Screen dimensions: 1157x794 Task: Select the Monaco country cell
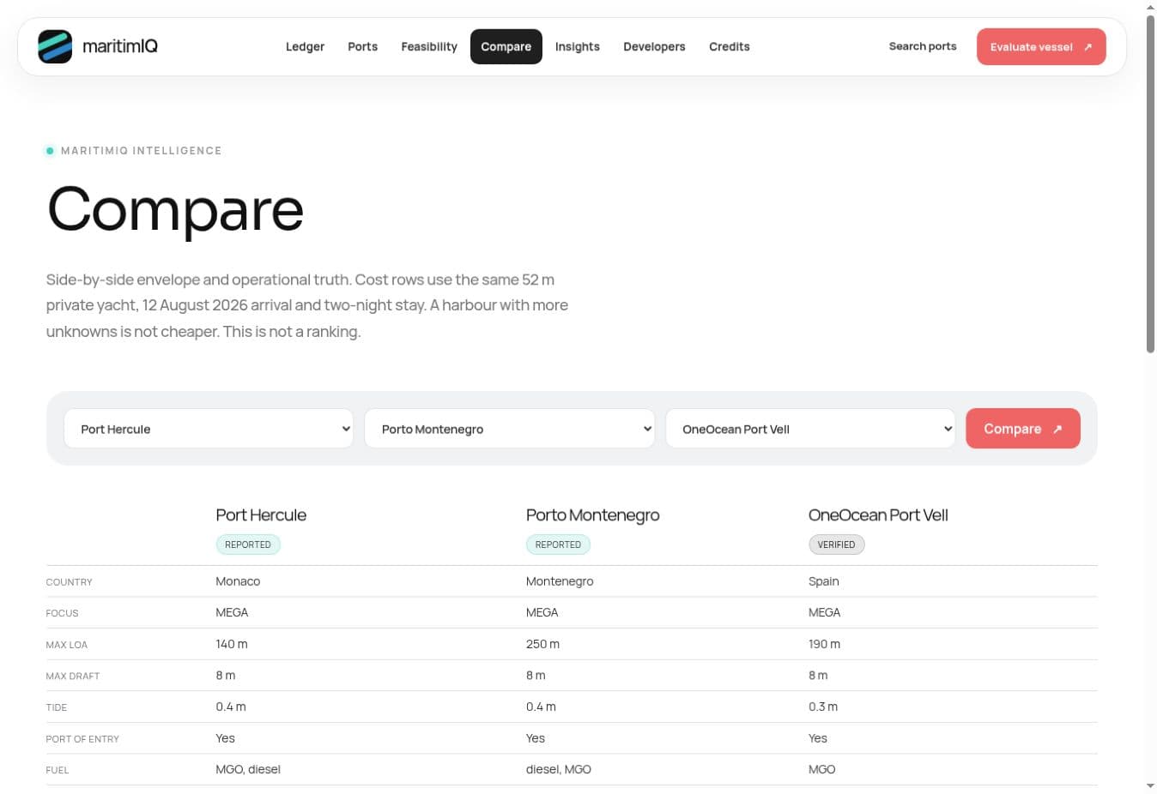(238, 581)
